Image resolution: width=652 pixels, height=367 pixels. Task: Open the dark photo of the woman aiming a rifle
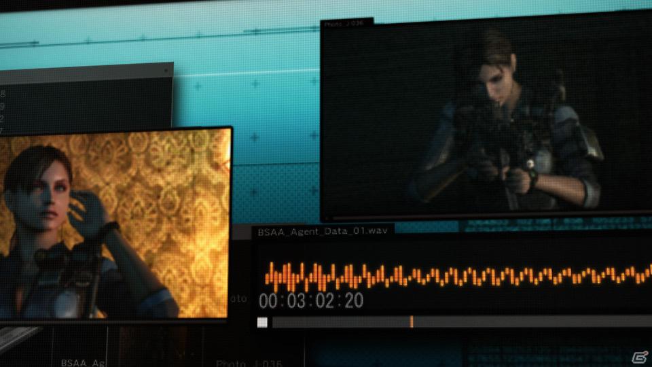point(486,118)
